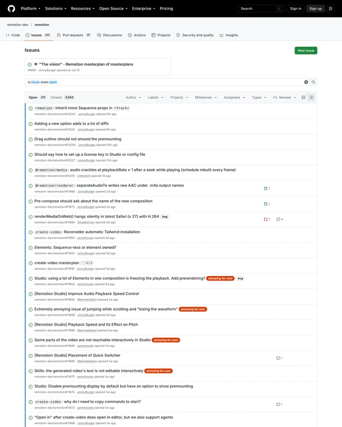Click the magnifier search button in filter bar

tap(314, 82)
